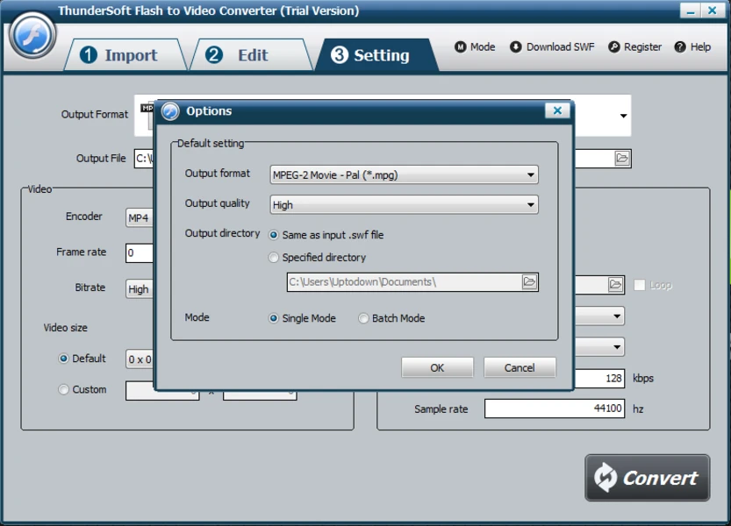Open the Encoder MP4 dropdown

(x=140, y=217)
